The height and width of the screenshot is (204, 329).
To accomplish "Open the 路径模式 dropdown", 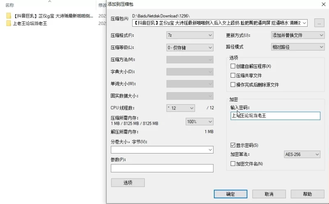I will [298, 47].
